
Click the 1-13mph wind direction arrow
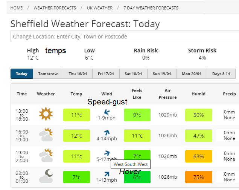[107, 173]
